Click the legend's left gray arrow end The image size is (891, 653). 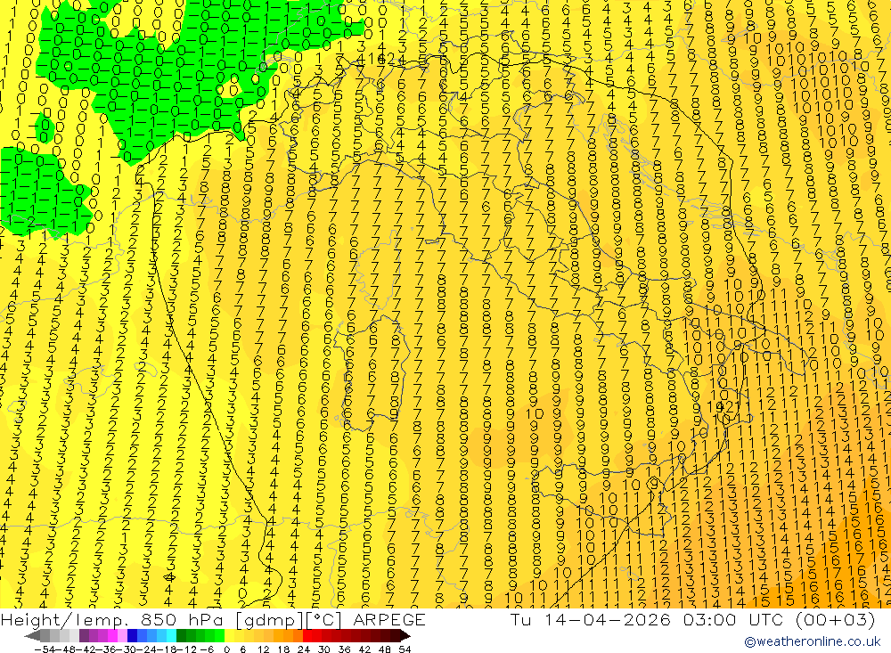32,636
